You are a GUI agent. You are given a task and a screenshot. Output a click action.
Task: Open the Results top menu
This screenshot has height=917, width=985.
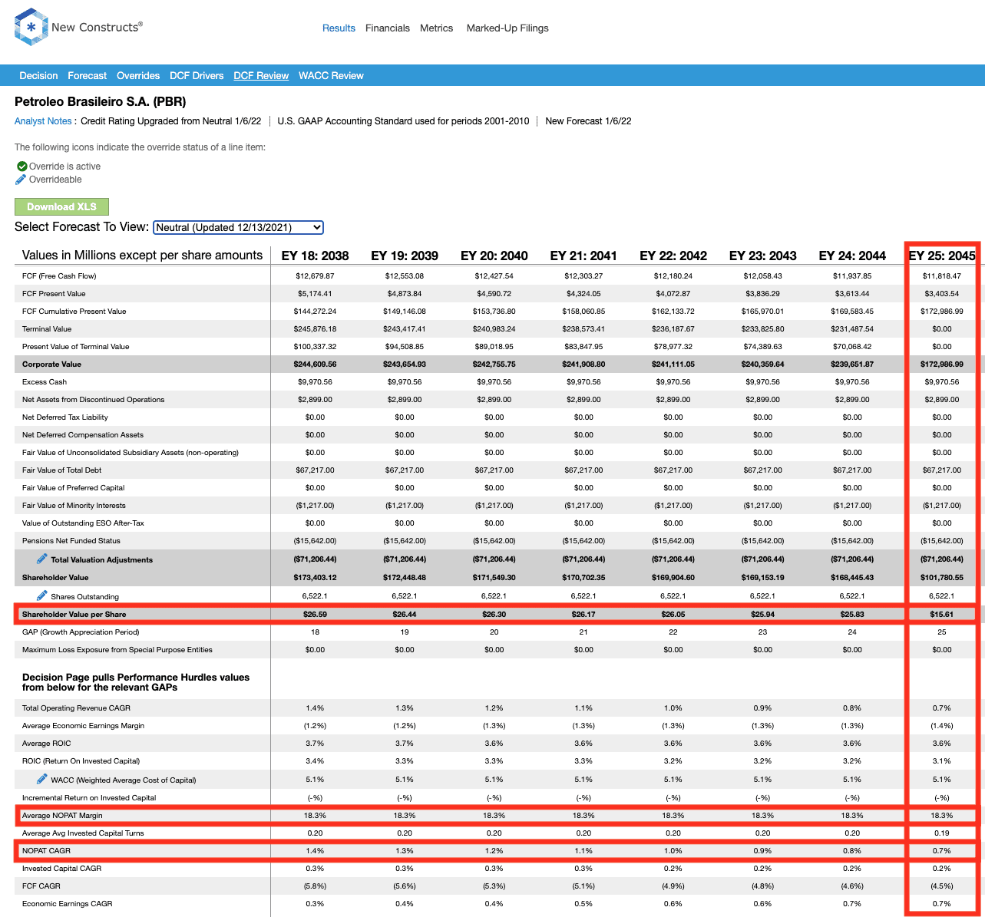[339, 28]
